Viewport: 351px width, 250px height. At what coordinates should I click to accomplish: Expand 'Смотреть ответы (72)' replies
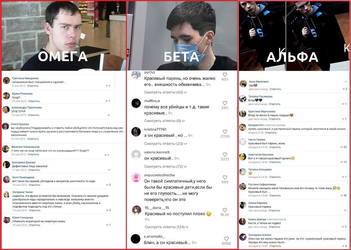[x=166, y=166]
